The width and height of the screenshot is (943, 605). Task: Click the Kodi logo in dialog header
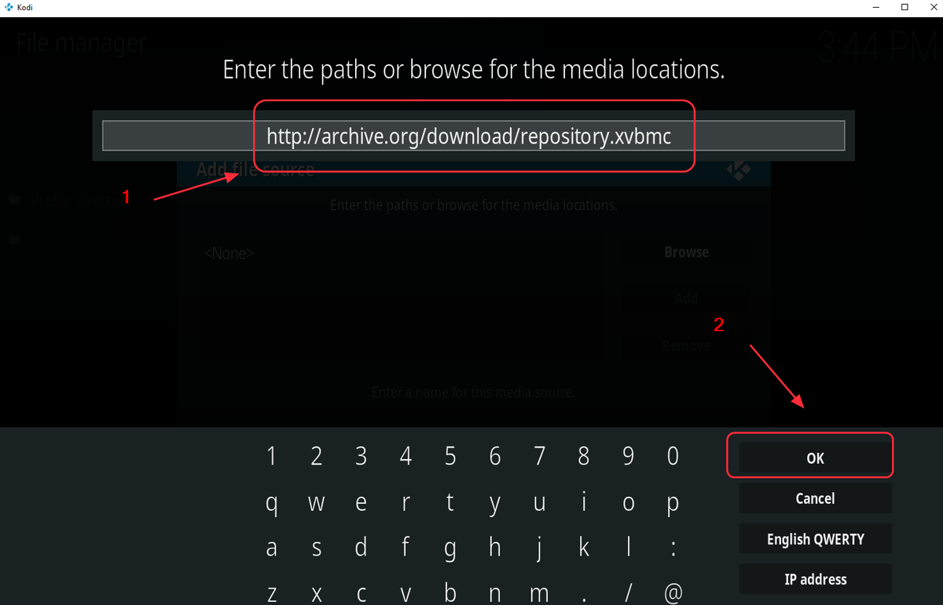738,169
